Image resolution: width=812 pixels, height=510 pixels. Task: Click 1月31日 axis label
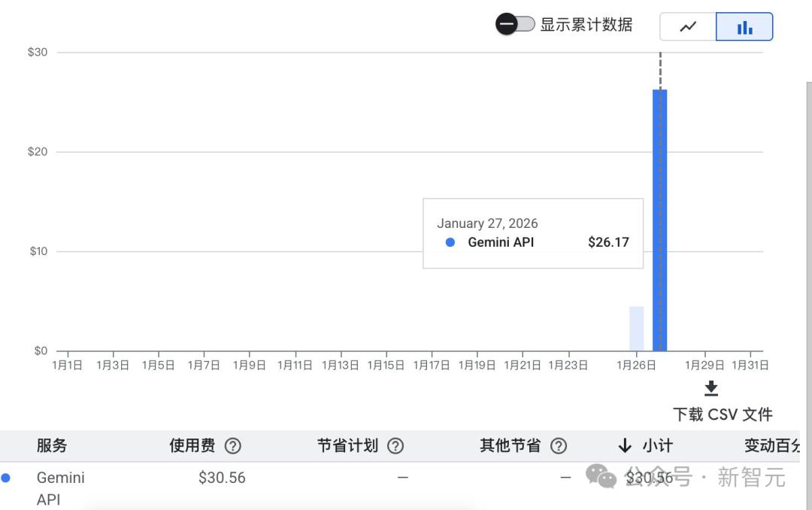750,366
